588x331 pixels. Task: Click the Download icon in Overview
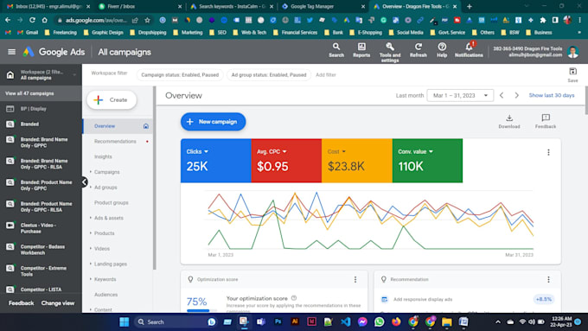pyautogui.click(x=508, y=118)
